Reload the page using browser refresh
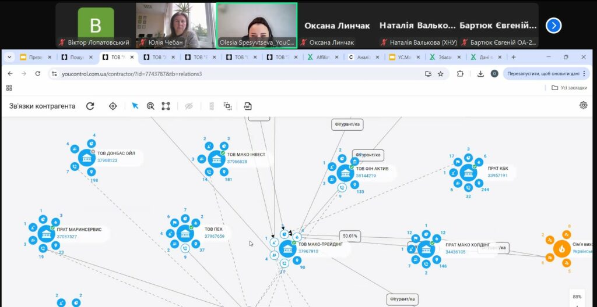 pyautogui.click(x=38, y=74)
